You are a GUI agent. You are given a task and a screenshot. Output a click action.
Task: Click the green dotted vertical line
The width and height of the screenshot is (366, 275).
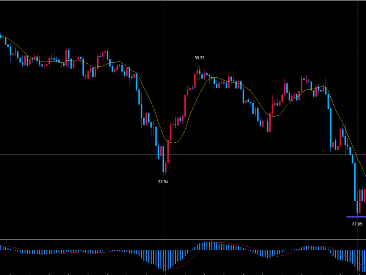[163, 87]
